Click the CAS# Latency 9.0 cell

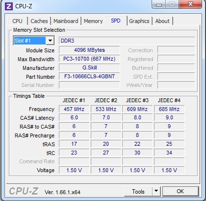tap(169, 117)
